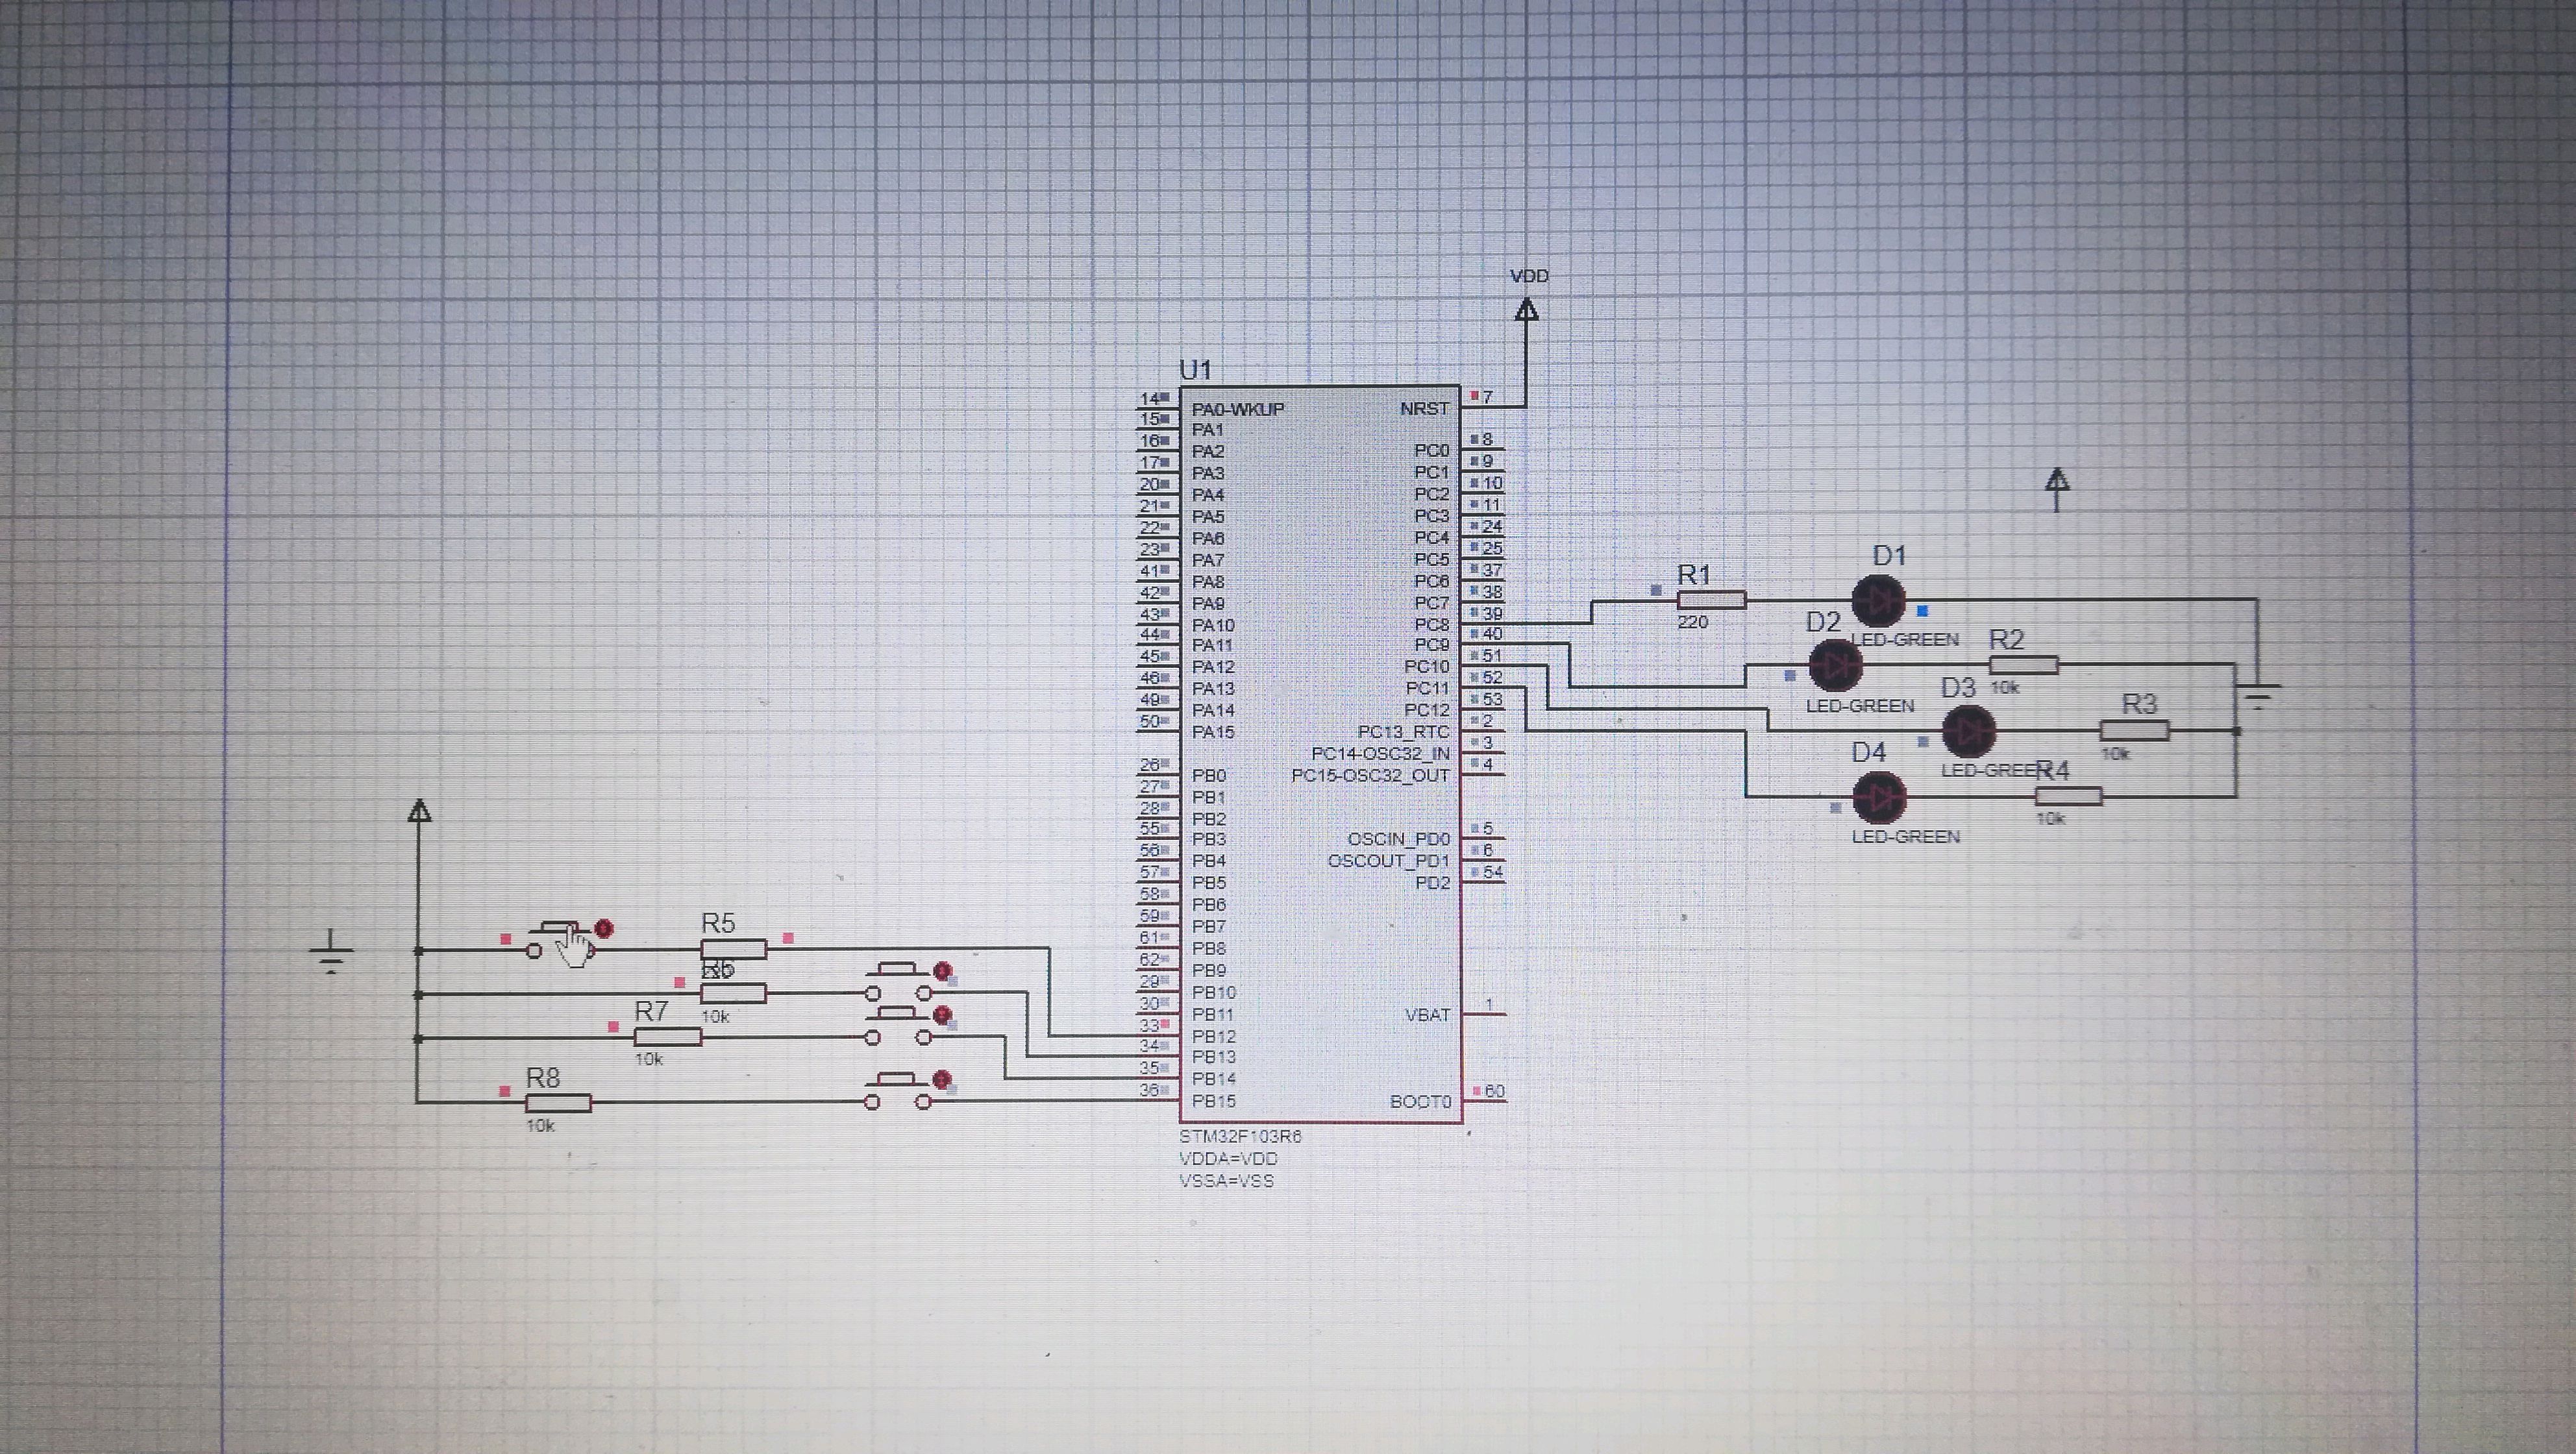Select resistor R3 next to LED D3
This screenshot has height=1454, width=2576.
(x=2134, y=731)
